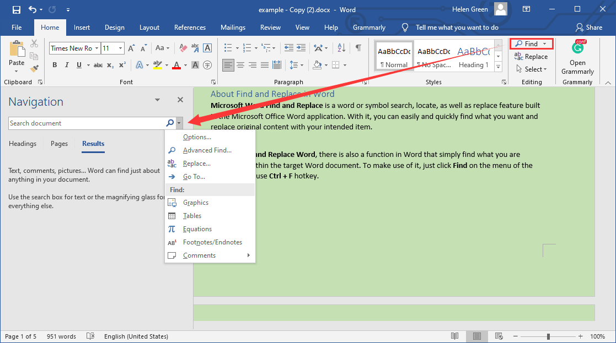Expand the line spacing options

(x=301, y=65)
